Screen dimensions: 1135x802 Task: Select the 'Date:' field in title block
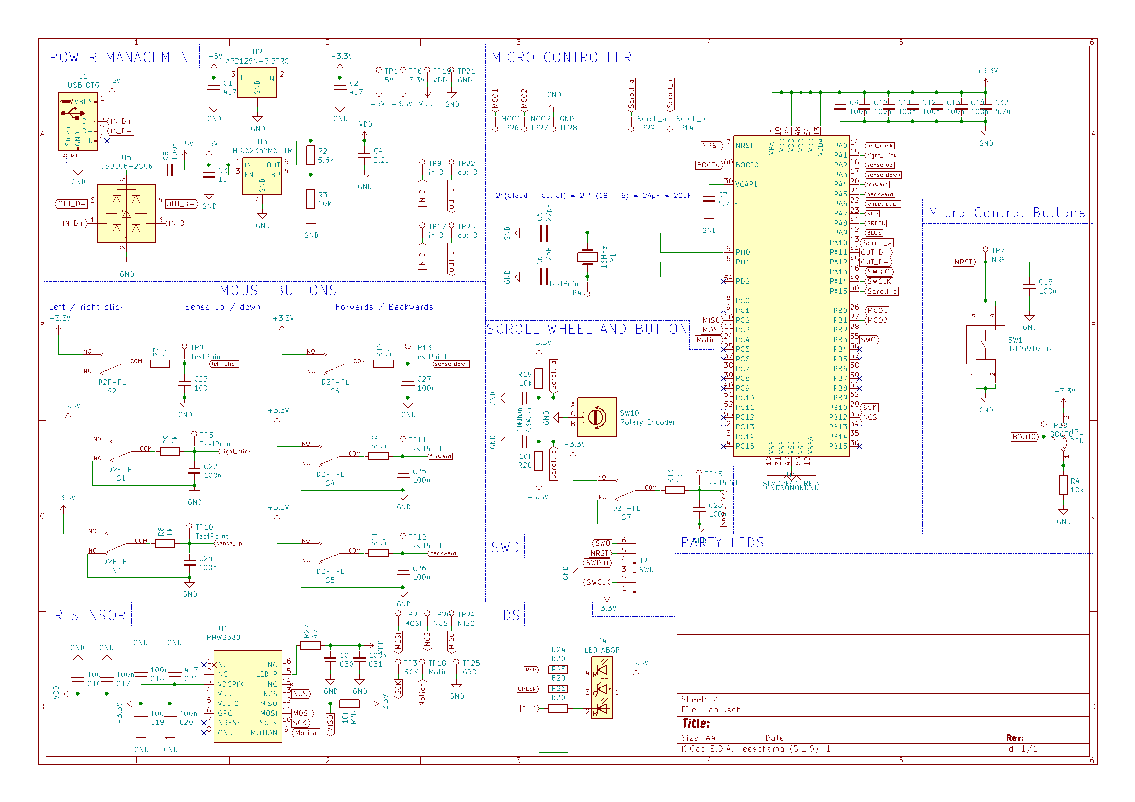(776, 738)
